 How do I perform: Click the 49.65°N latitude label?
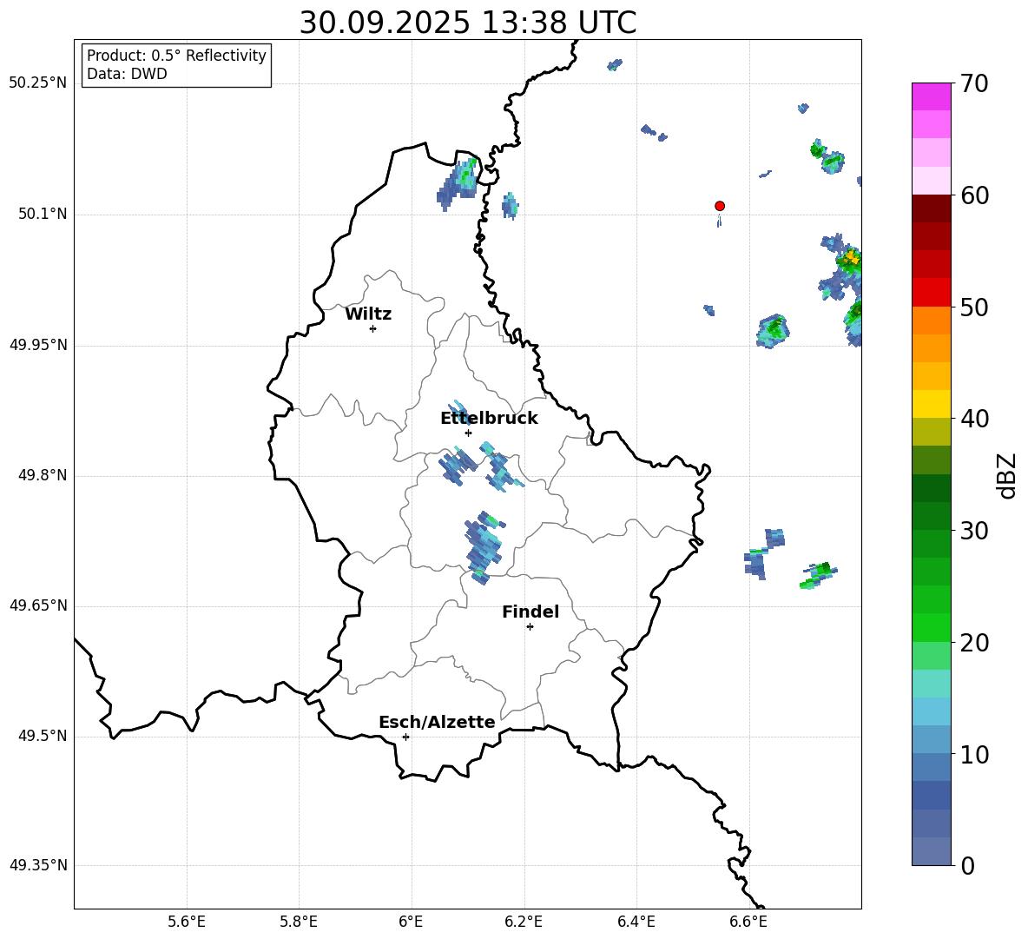tap(38, 605)
